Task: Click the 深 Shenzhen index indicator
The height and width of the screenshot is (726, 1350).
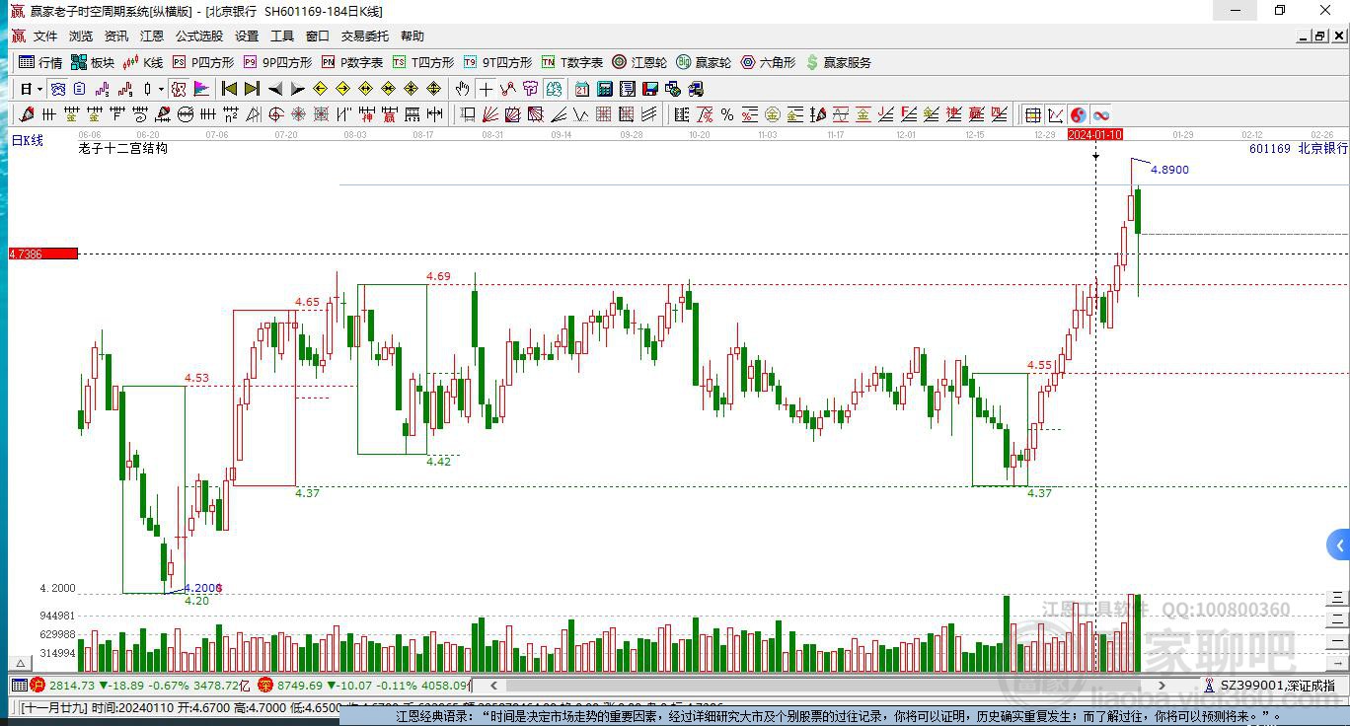Action: click(265, 685)
